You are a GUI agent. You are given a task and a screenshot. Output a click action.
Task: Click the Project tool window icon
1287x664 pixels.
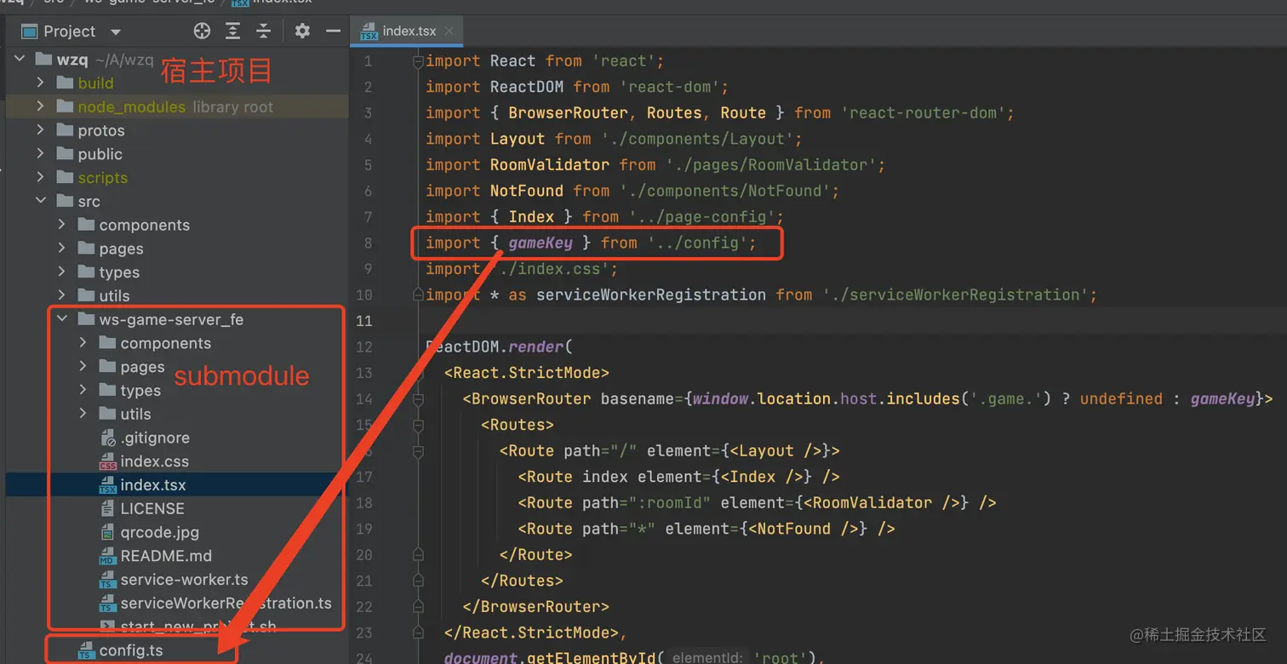pos(30,31)
